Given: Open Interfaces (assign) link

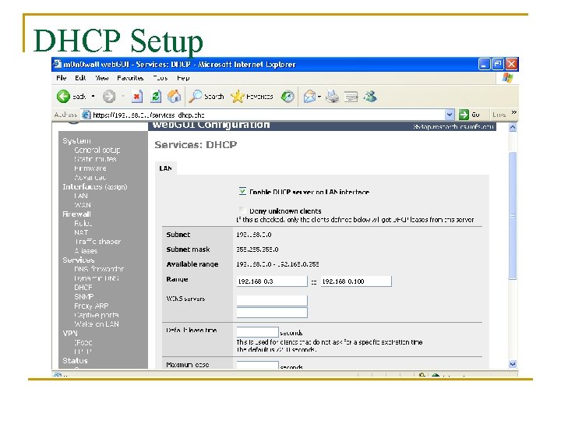Looking at the screenshot, I should [95, 186].
